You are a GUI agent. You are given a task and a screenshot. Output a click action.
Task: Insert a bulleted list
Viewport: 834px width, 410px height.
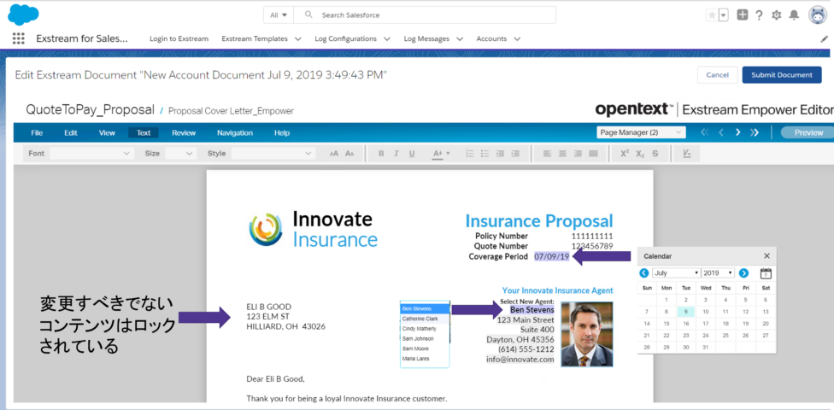(x=485, y=154)
